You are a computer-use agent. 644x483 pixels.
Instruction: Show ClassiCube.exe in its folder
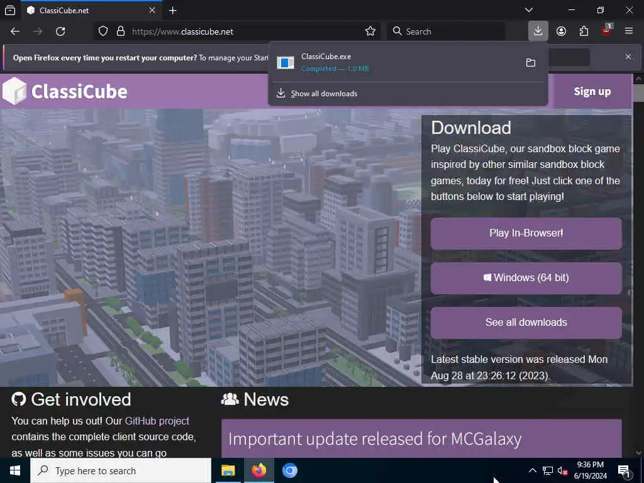pyautogui.click(x=531, y=62)
